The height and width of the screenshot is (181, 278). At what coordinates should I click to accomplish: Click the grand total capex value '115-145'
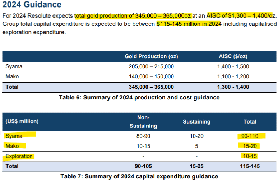250,167
